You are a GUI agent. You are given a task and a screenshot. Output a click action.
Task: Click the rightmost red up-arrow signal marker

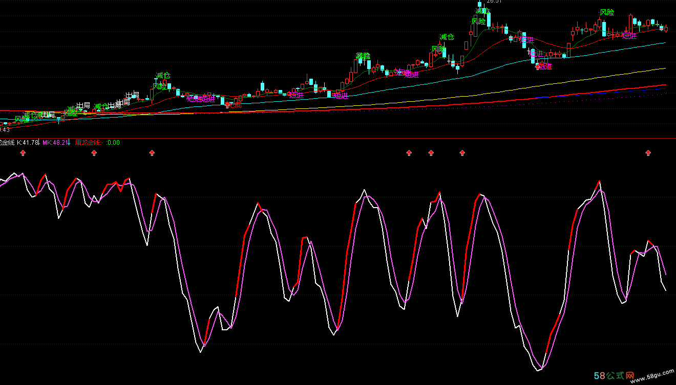[x=648, y=153]
